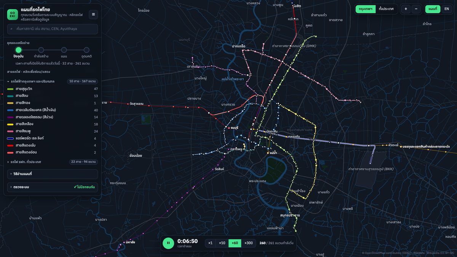Click the ปากเกร็ด station label on map
Image resolution: width=457 pixels, height=257 pixels.
239,46
